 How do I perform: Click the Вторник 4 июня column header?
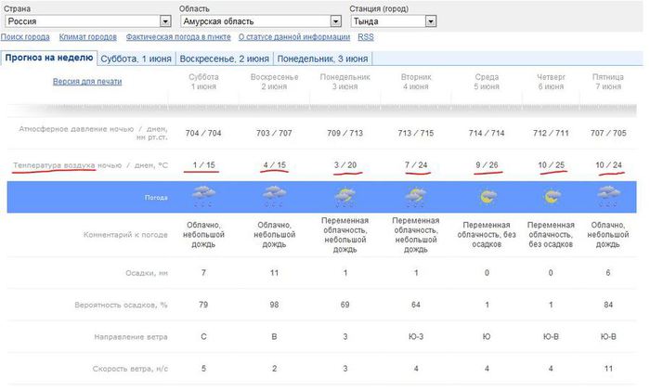click(x=416, y=82)
